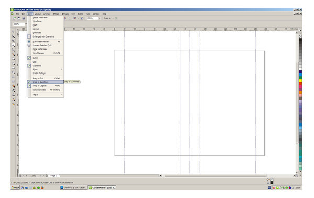Click the Open folder icon in toolbar
The width and height of the screenshot is (314, 198).
pos(19,18)
